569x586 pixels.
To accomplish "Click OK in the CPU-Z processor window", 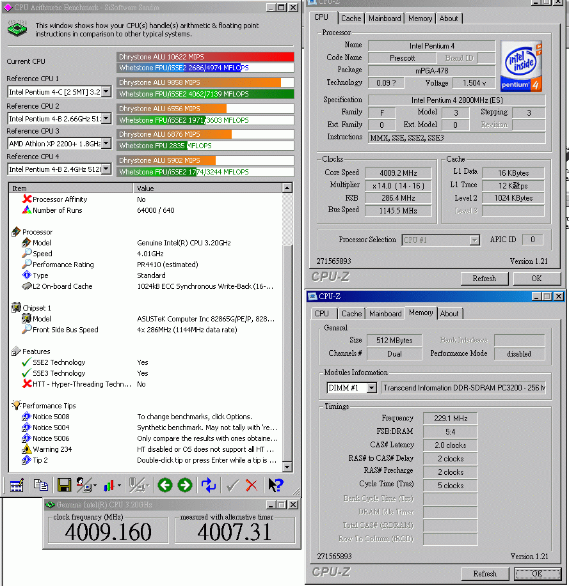I will [x=536, y=279].
